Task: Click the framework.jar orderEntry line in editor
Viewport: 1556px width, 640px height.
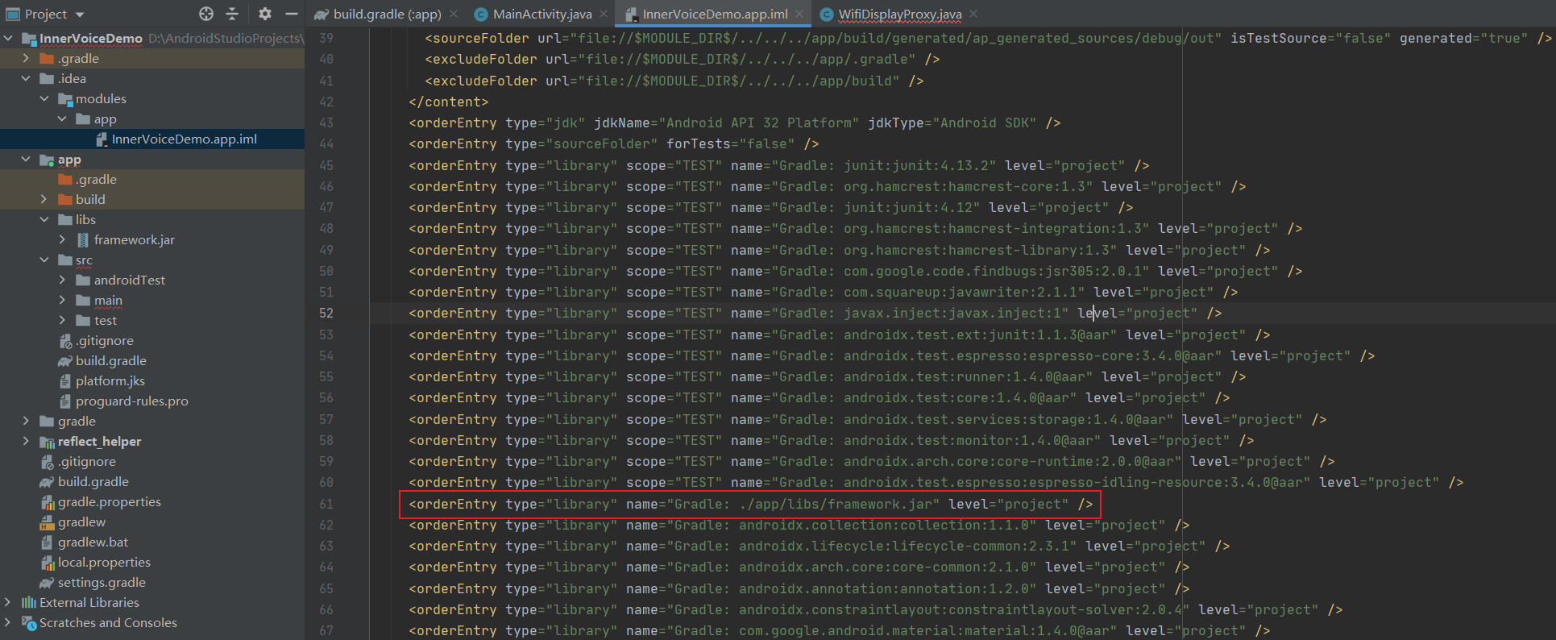Action: click(x=750, y=504)
